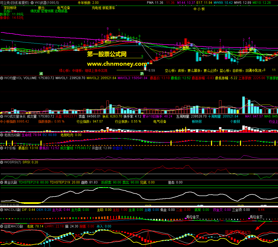The image size is (278, 247).
Task: Click the 累计10日换手: 48.24 value
Action: point(157,116)
